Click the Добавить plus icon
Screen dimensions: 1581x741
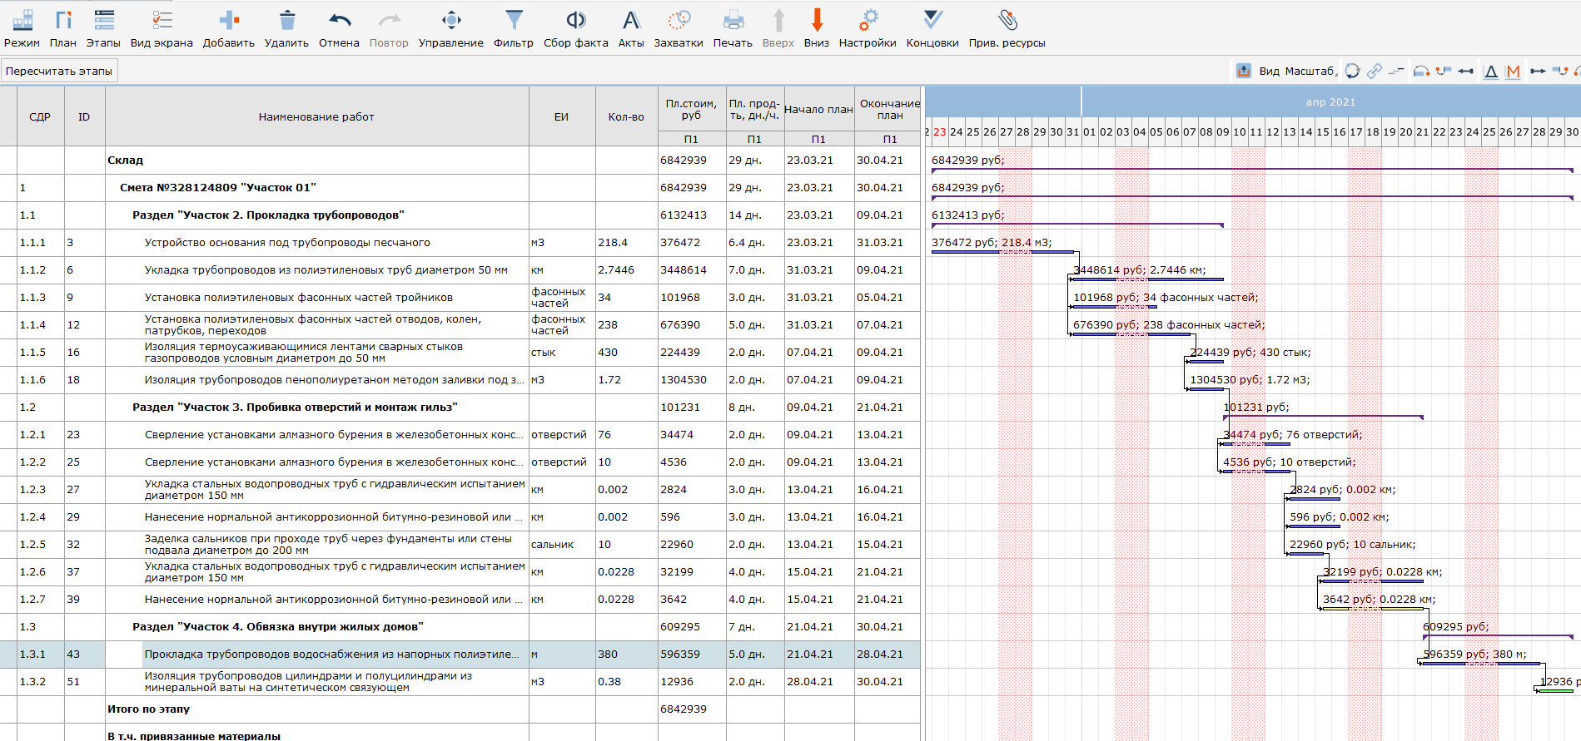[x=229, y=20]
